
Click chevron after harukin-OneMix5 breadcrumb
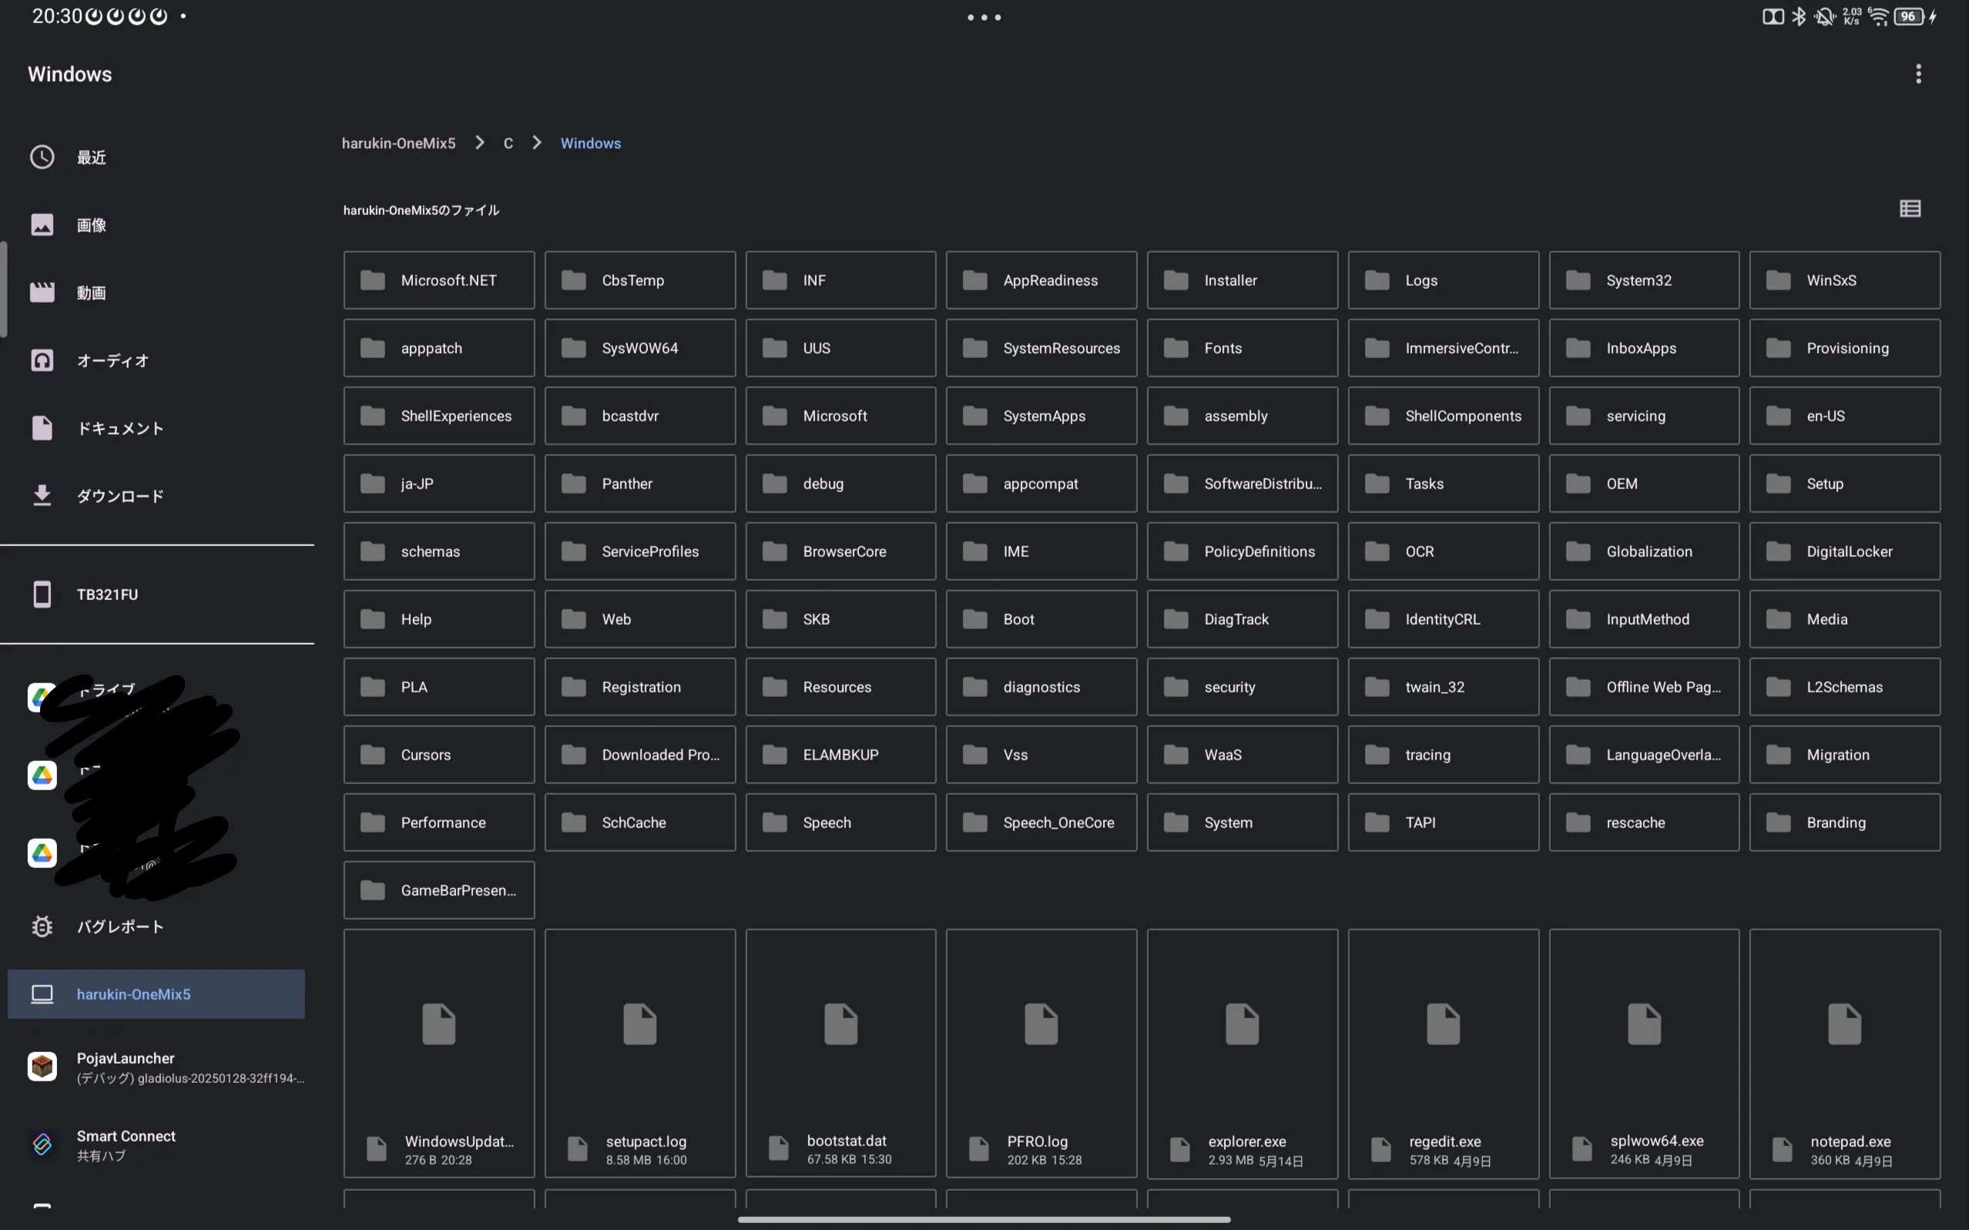coord(480,143)
